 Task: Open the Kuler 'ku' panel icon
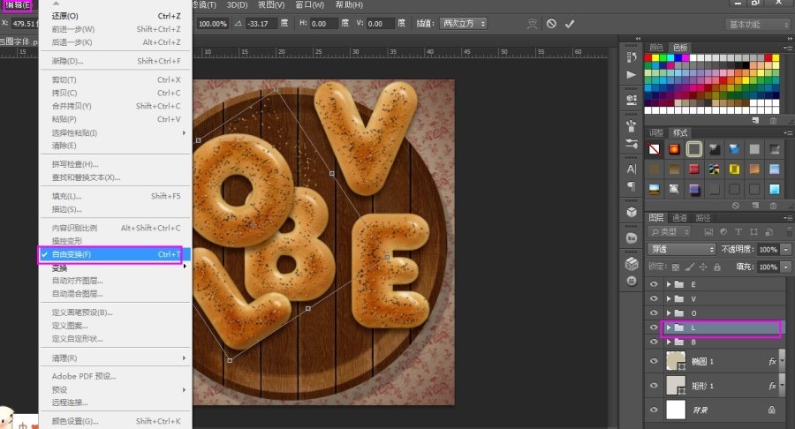point(632,237)
